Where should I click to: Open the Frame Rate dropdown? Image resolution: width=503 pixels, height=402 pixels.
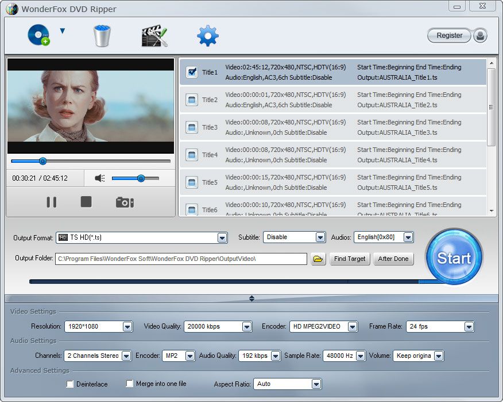pyautogui.click(x=470, y=326)
